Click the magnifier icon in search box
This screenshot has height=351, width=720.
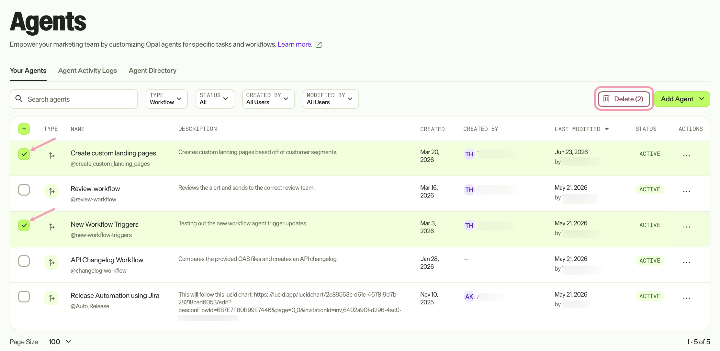19,99
